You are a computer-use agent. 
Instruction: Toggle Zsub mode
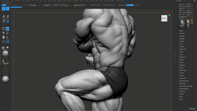[8, 5]
